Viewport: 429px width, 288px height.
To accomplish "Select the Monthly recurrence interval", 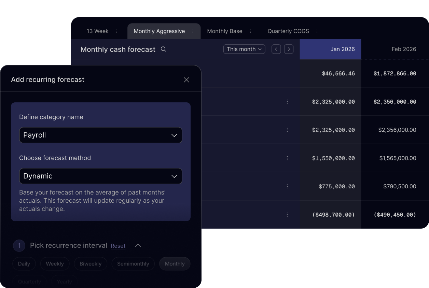I will [175, 264].
